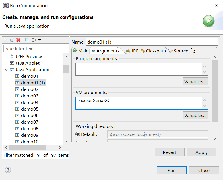Open the help question mark icon
The height and width of the screenshot is (180, 223).
pos(8,170)
